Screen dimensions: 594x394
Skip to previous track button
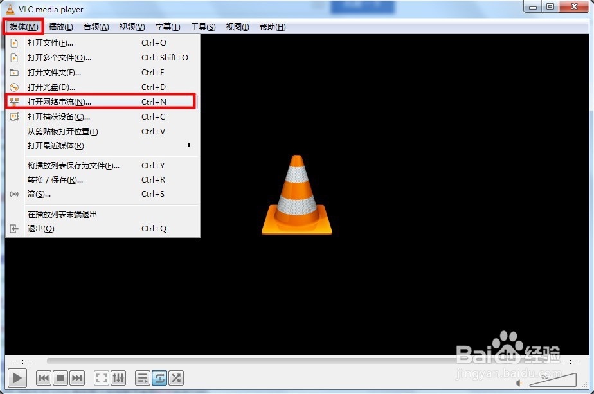[x=44, y=378]
